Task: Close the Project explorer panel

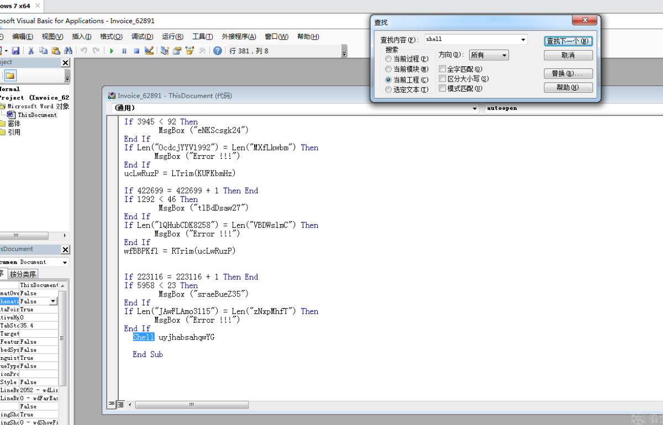Action: 65,63
